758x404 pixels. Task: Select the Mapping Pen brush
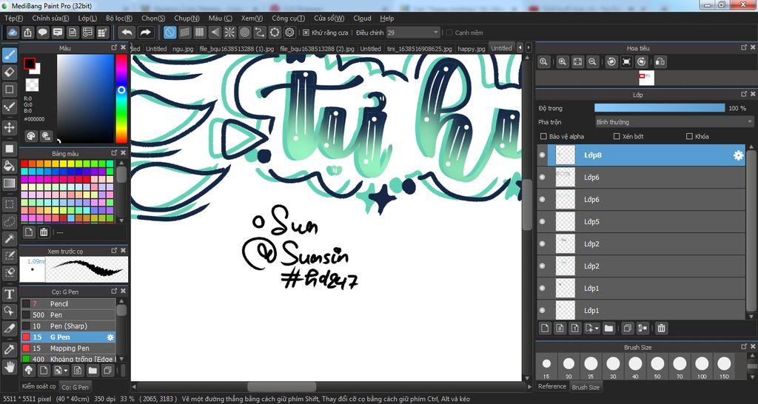coord(68,348)
